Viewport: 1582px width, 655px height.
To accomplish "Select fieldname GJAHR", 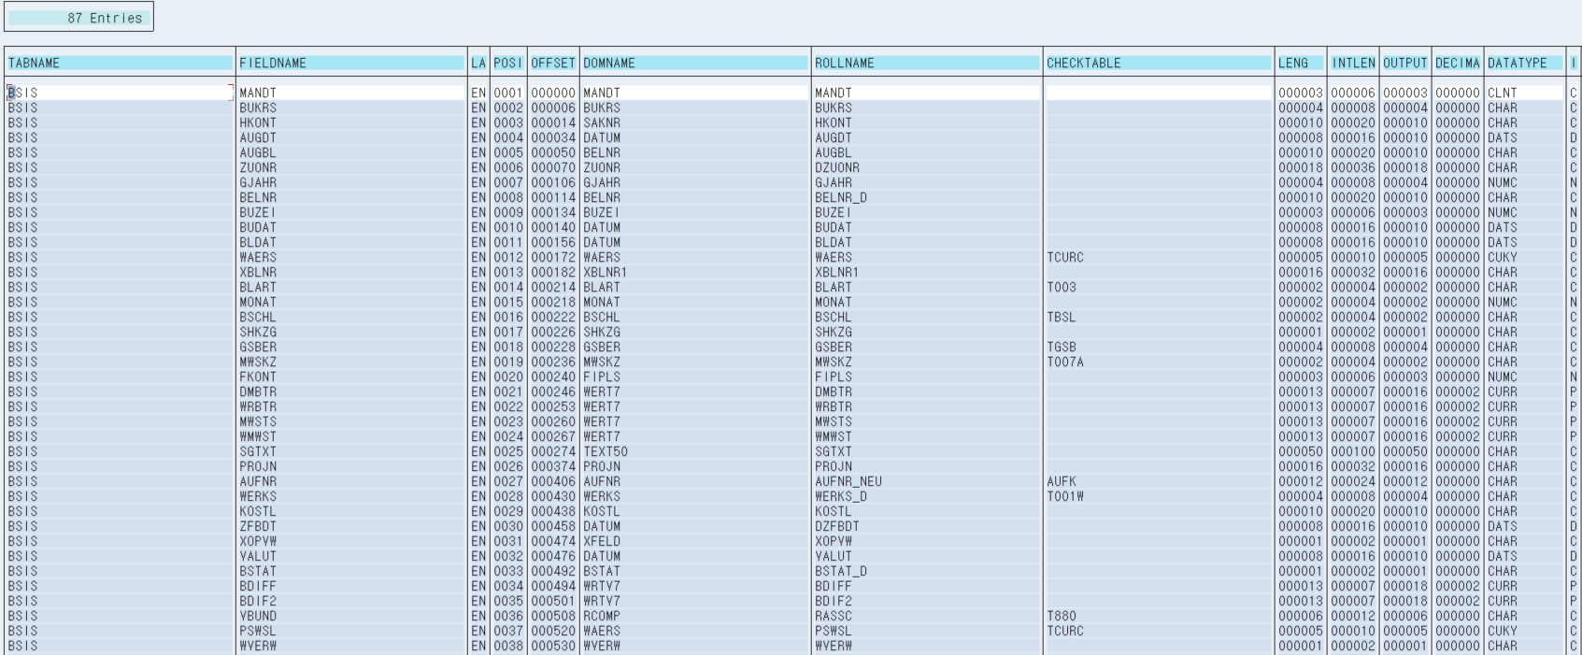I will (x=258, y=182).
